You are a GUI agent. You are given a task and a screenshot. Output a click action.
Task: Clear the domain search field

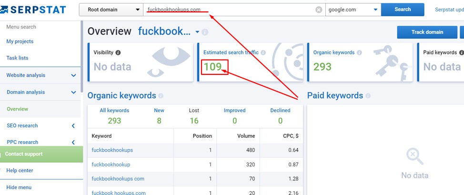coord(319,10)
